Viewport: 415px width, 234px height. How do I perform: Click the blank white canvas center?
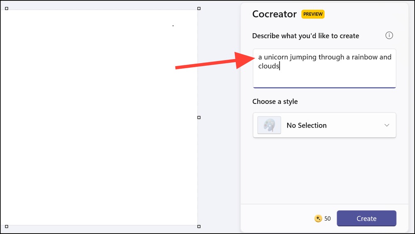[x=99, y=117]
